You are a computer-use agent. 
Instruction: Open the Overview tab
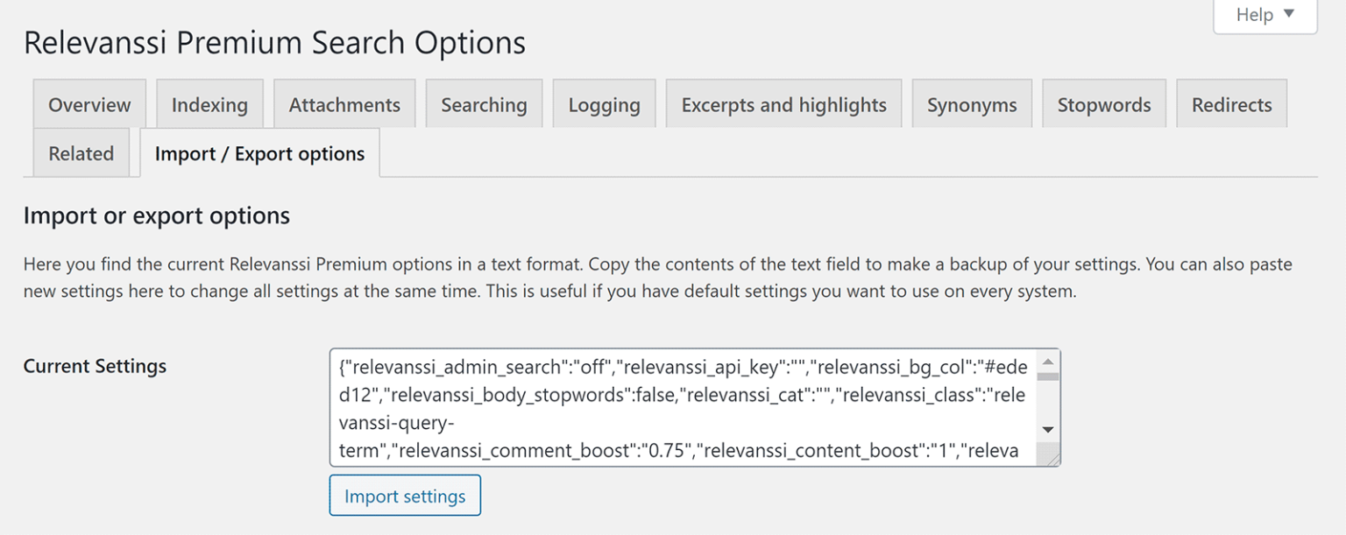tap(89, 103)
